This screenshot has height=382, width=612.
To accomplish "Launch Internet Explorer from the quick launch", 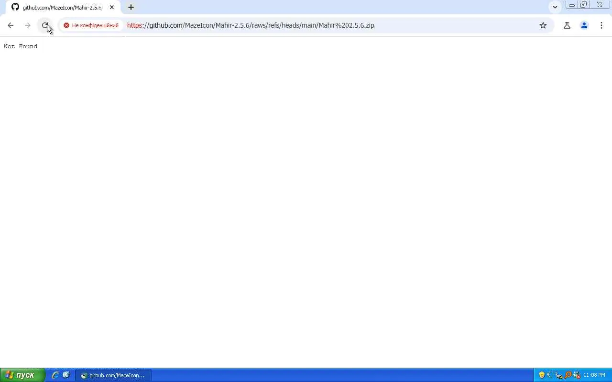I will click(55, 375).
